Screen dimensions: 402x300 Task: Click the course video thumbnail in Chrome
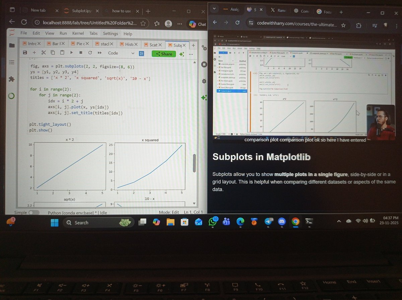coord(304,88)
